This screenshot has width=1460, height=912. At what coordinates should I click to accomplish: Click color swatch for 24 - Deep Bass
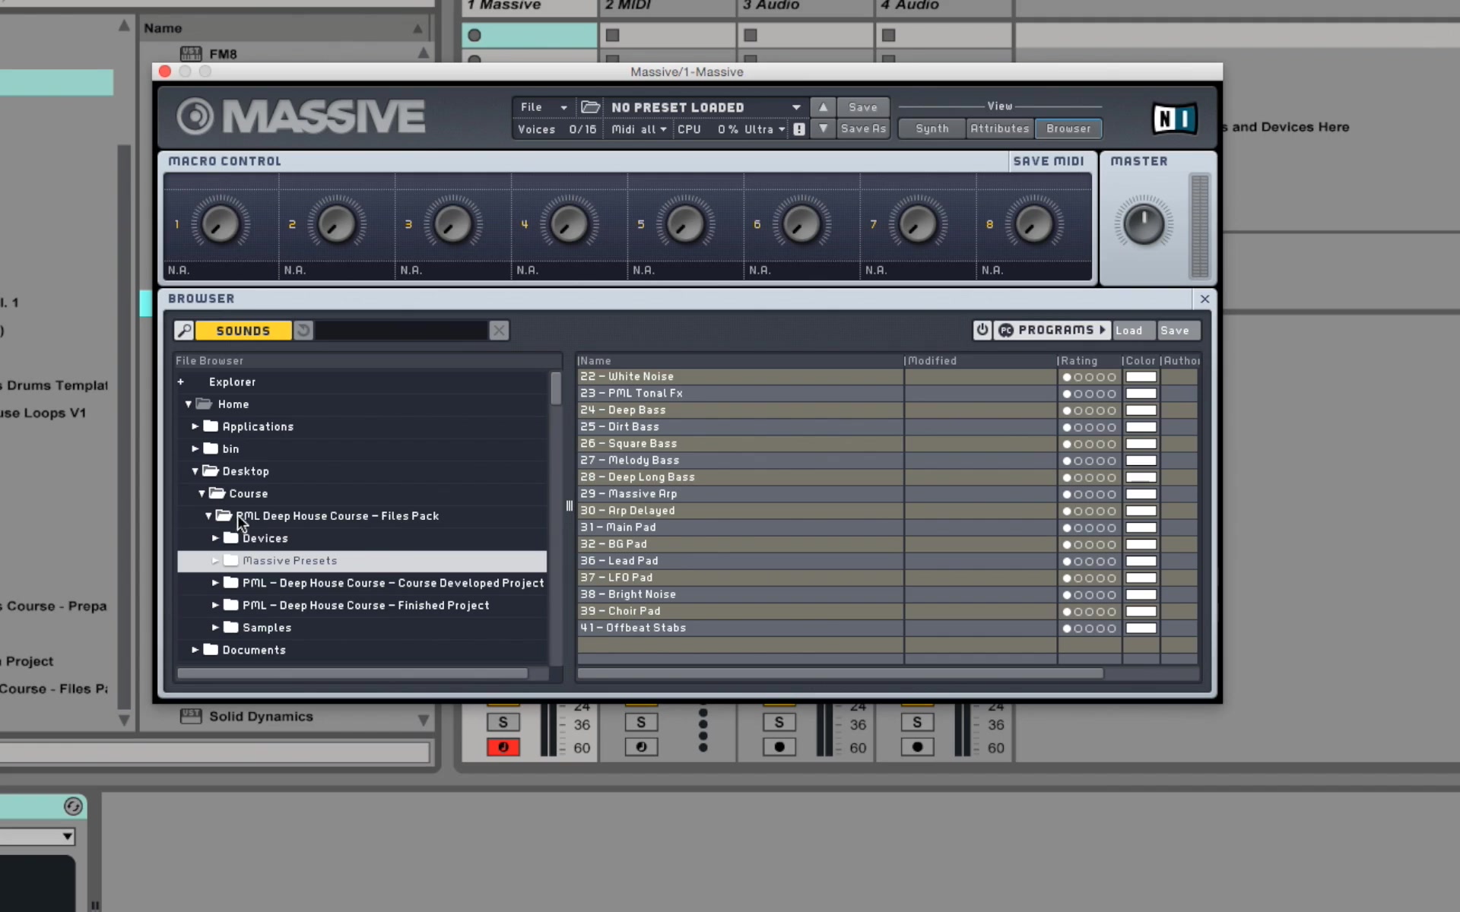[1141, 410]
